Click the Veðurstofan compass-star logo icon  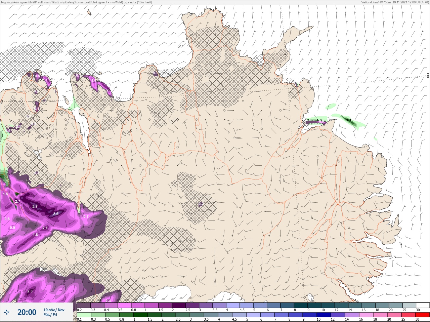[6, 313]
